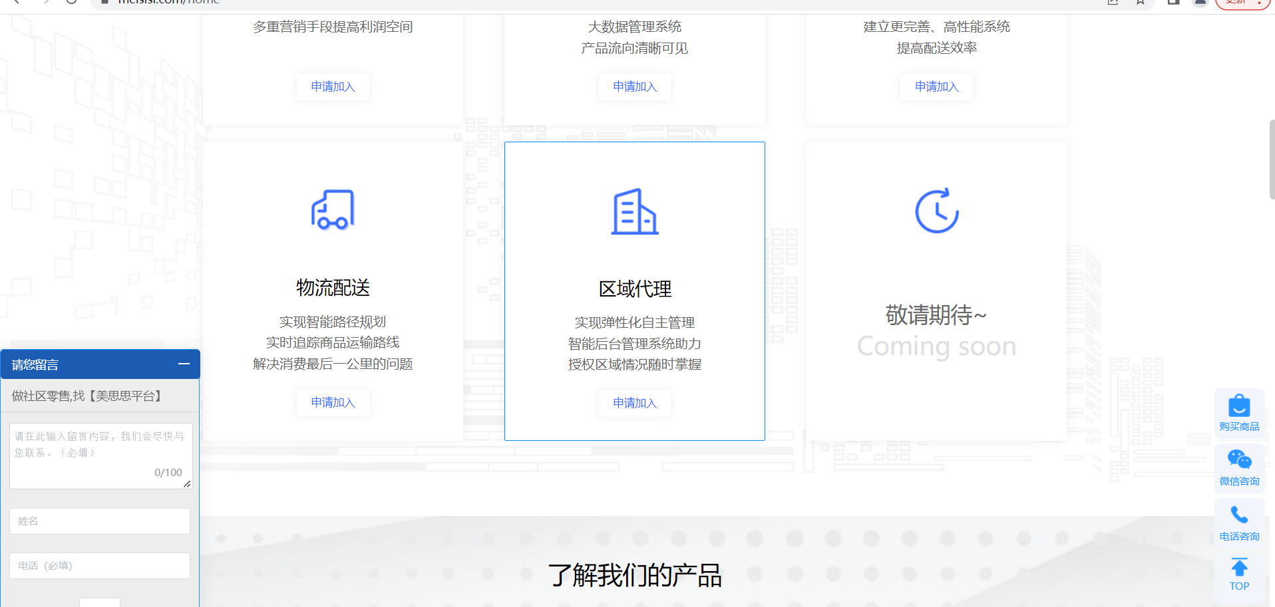Image resolution: width=1275 pixels, height=607 pixels.
Task: Click the regional agent building icon
Action: 635,211
